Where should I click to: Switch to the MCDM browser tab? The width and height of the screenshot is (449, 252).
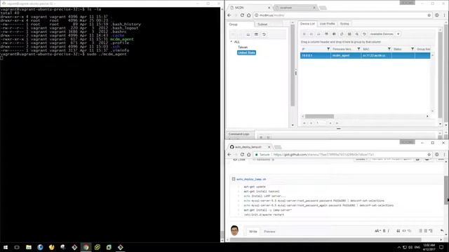249,8
